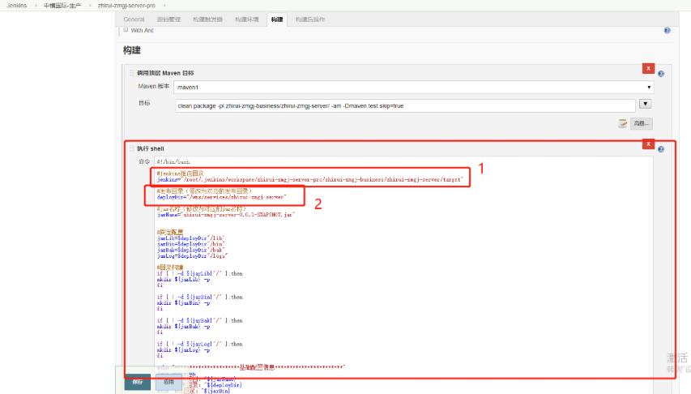691x394 pixels.
Task: Click the 保存 save button
Action: point(138,382)
